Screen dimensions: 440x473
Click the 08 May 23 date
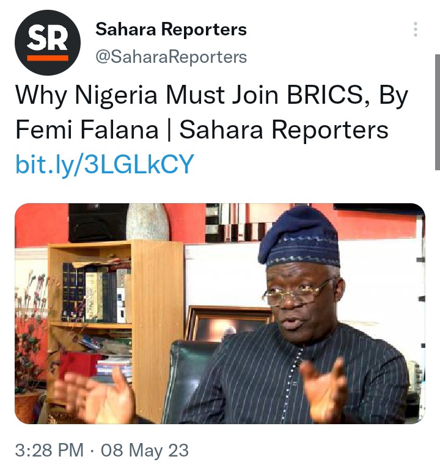pyautogui.click(x=145, y=450)
